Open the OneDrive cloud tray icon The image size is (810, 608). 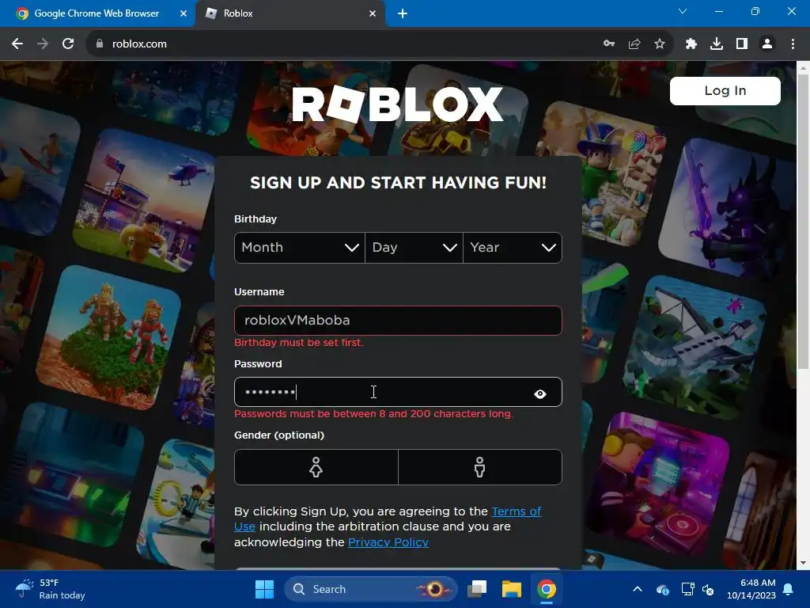(663, 589)
